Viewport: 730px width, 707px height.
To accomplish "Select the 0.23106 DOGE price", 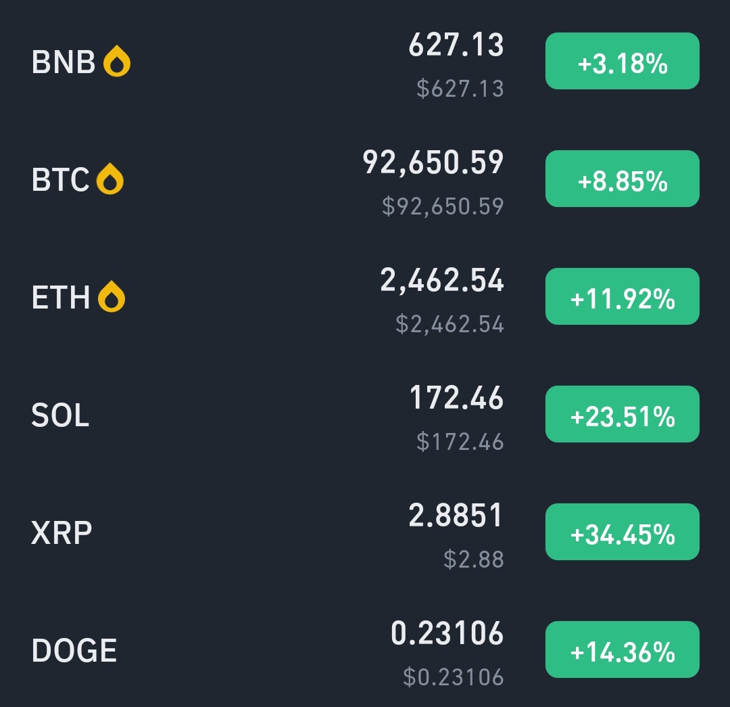I will [x=447, y=633].
